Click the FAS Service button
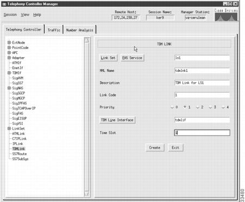 (x=132, y=58)
